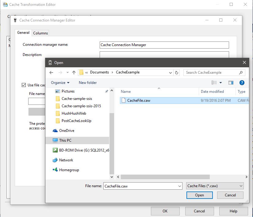
Task: Open the Cache Files (*.caw) filter dropdown
Action: (215, 186)
